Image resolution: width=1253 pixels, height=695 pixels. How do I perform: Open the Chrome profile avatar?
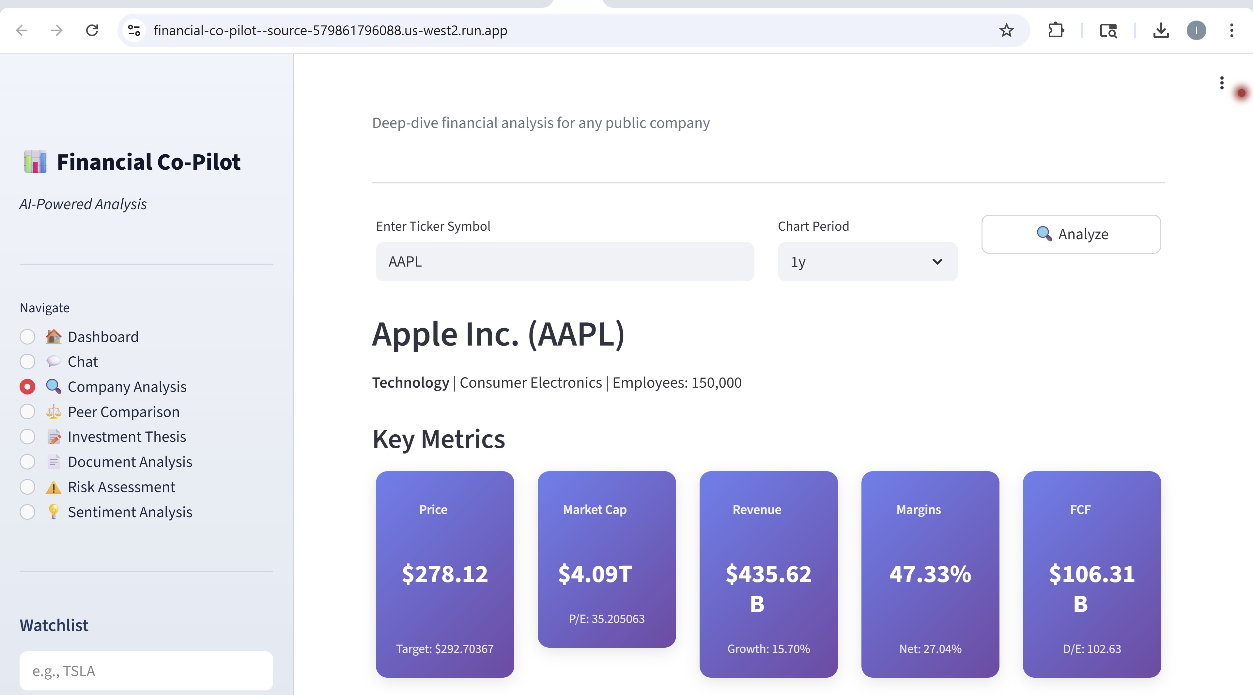click(x=1196, y=30)
